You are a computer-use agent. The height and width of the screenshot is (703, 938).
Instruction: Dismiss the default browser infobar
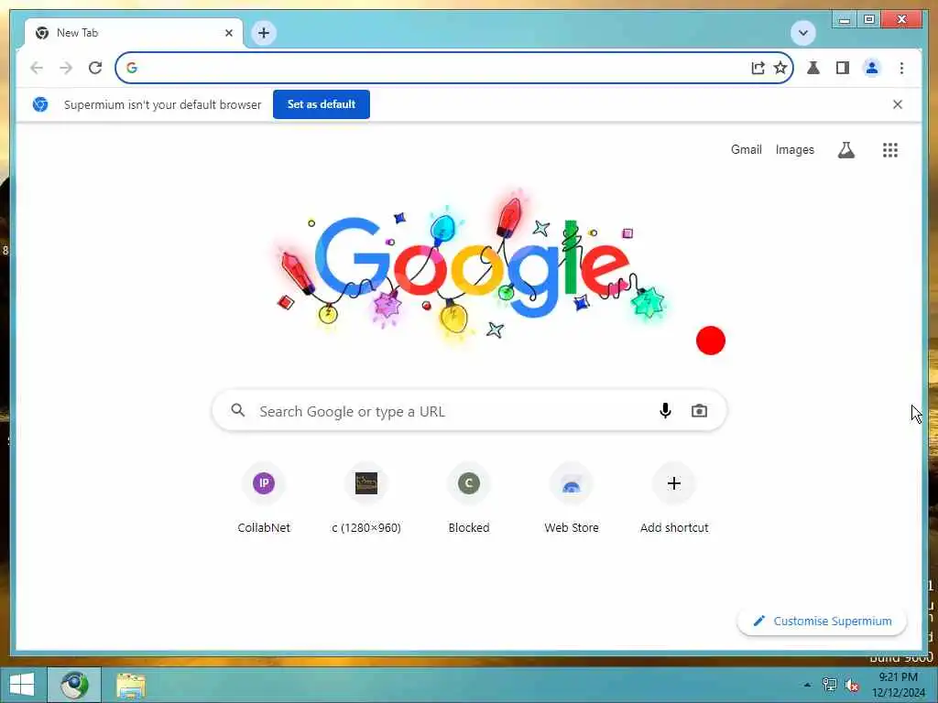pos(898,104)
